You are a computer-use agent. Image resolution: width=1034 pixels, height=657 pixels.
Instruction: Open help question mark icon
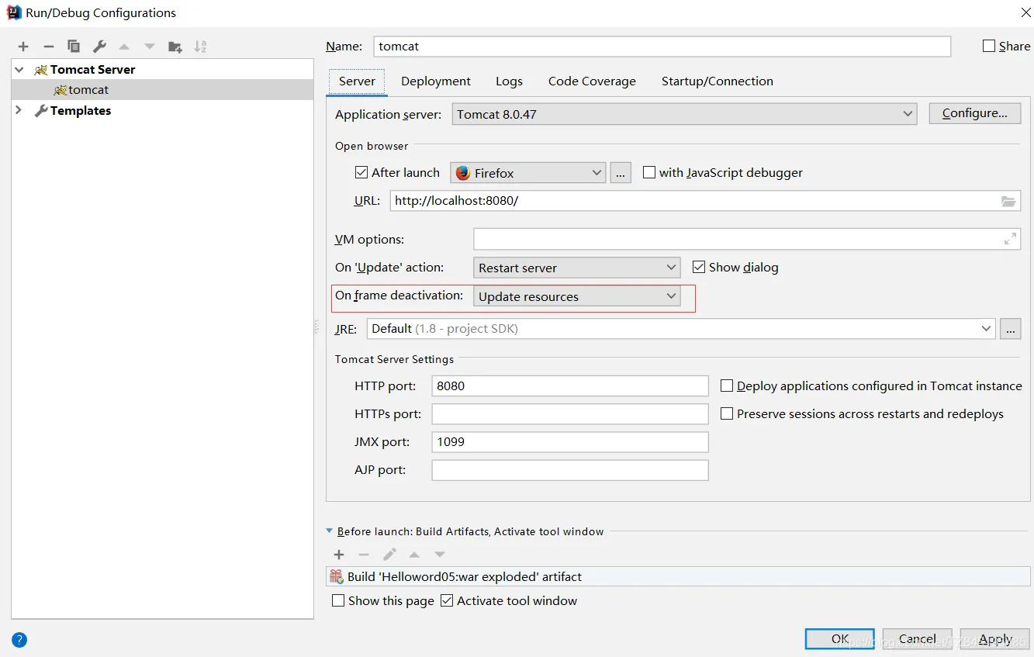[19, 640]
